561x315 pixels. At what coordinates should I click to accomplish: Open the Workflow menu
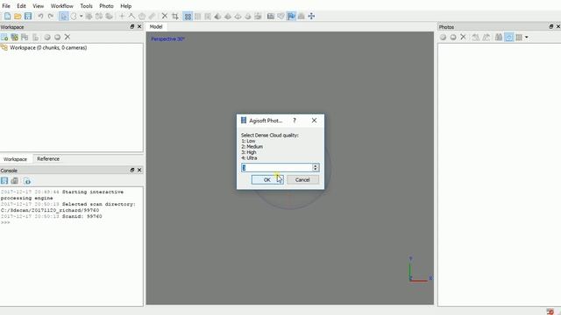tap(62, 6)
